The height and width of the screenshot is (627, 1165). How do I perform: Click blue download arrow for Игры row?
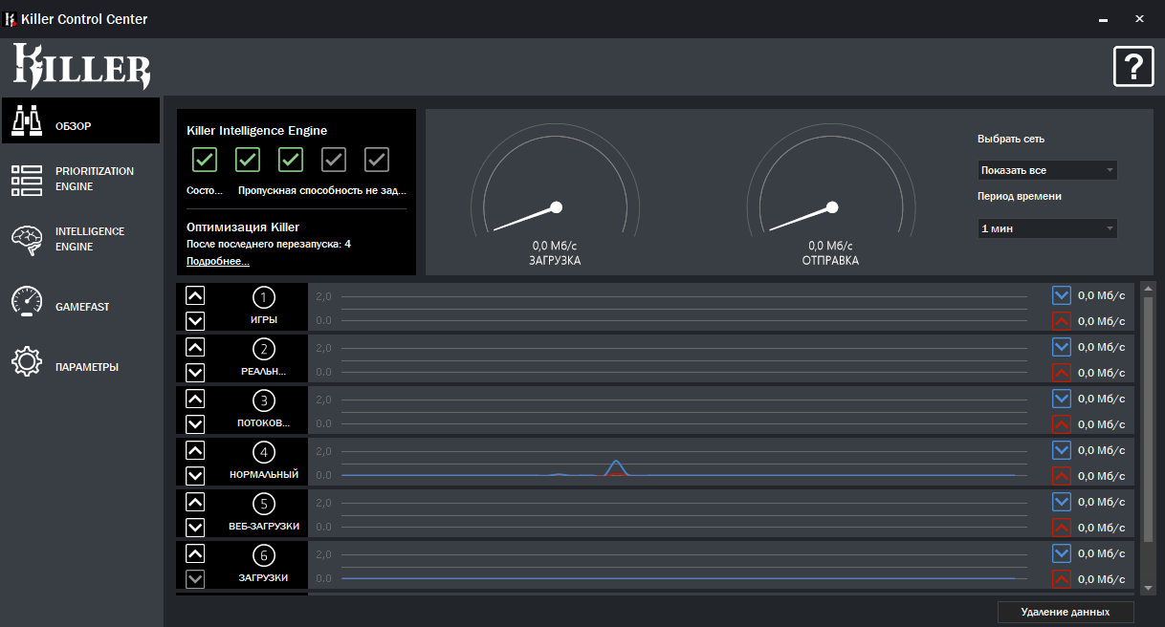(x=1061, y=295)
